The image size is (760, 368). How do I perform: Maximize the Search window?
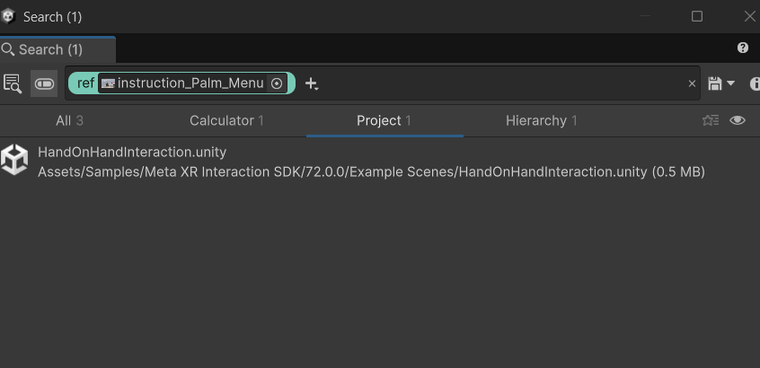point(697,16)
